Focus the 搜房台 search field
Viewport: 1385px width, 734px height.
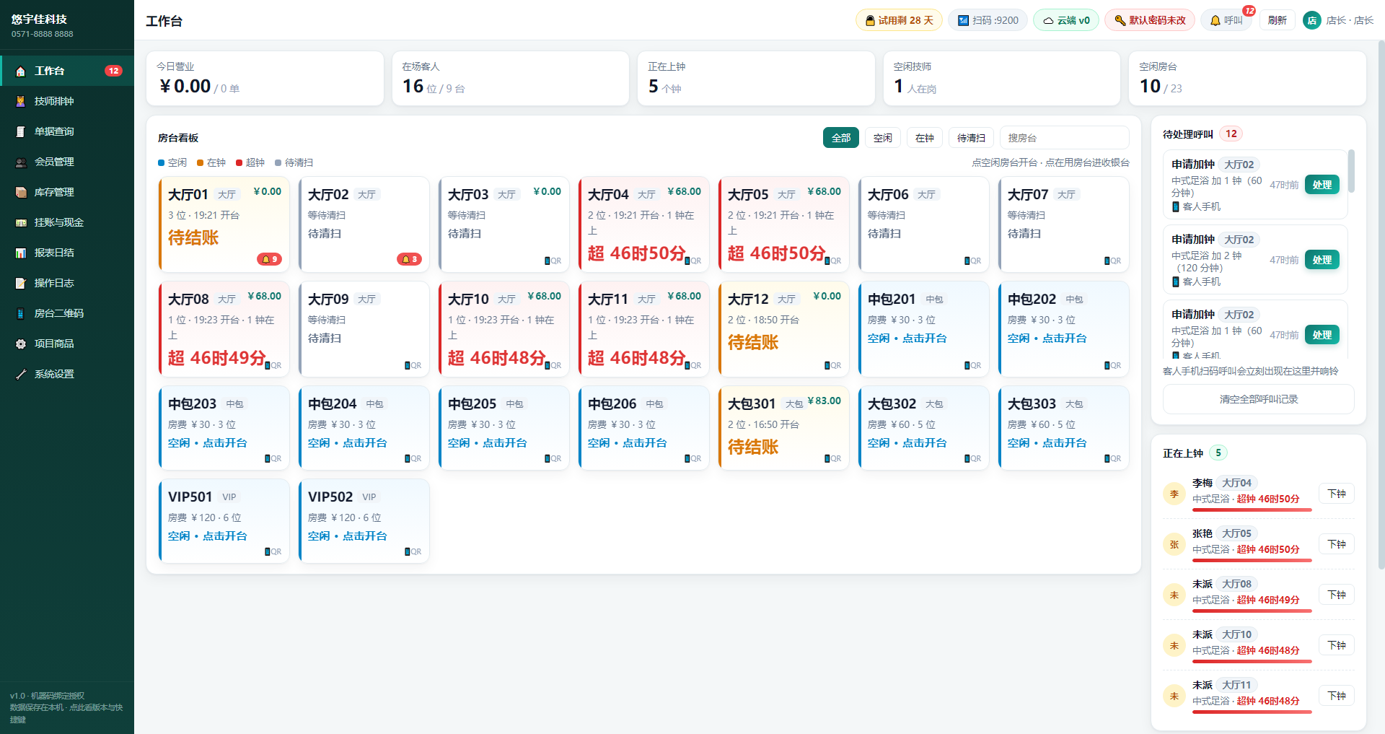pyautogui.click(x=1064, y=138)
